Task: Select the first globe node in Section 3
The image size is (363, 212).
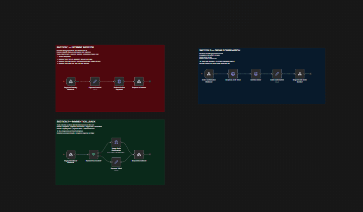Action: click(233, 74)
